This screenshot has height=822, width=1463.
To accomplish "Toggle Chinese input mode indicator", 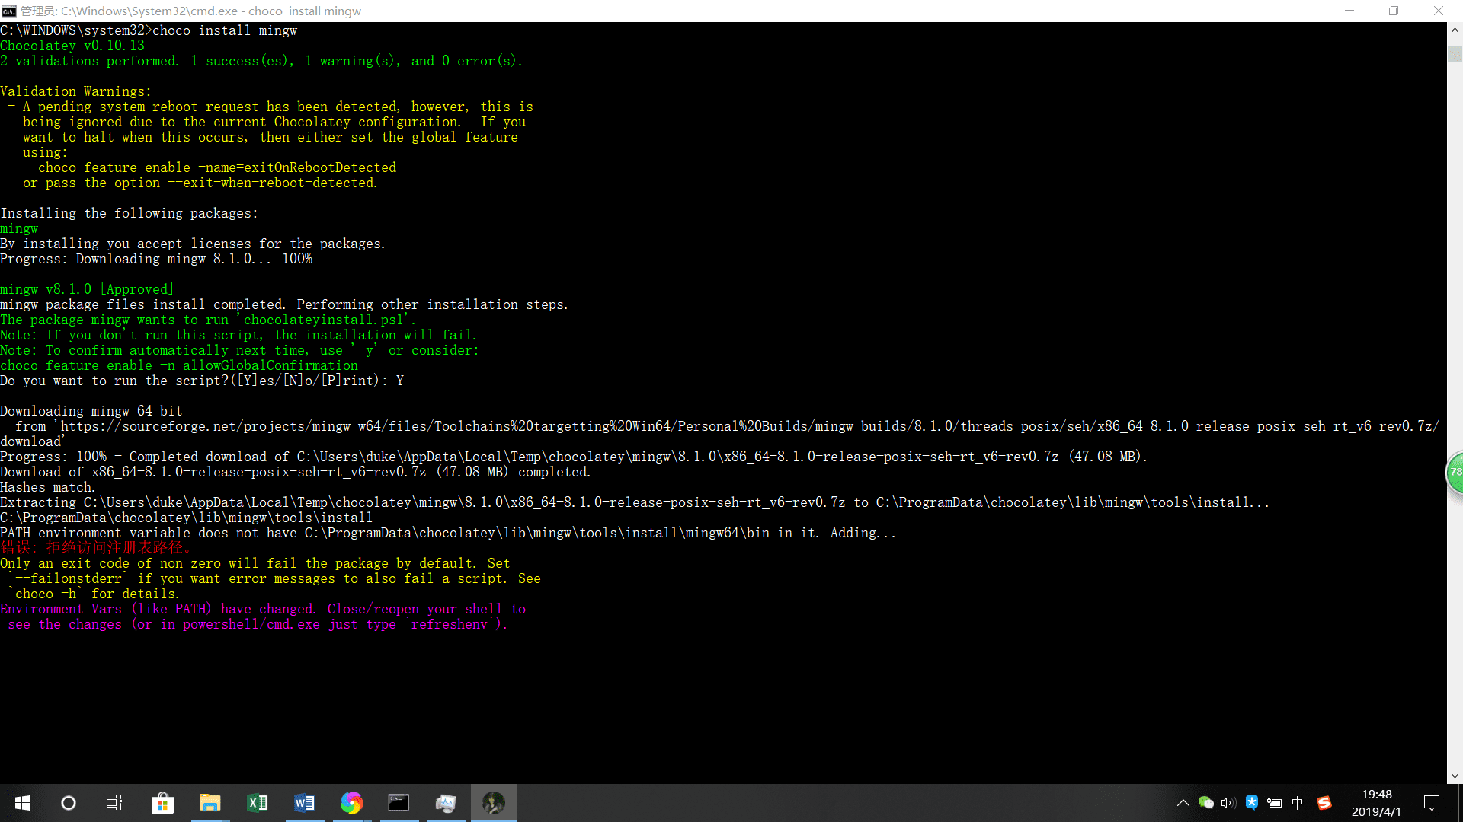I will (x=1298, y=803).
